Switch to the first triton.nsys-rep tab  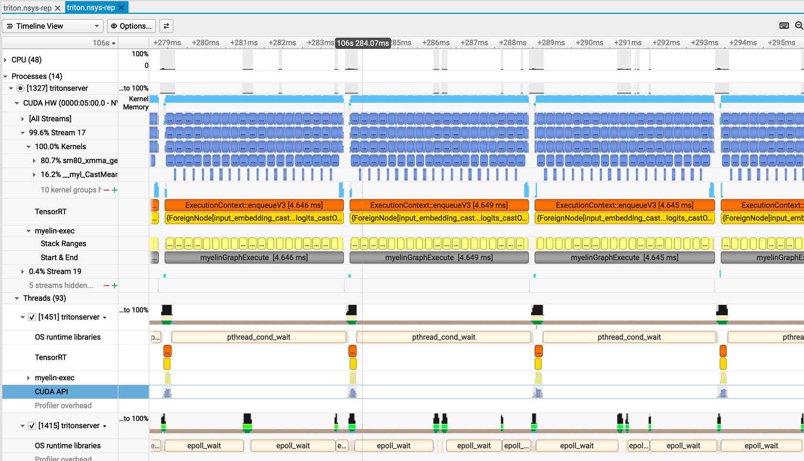[29, 8]
